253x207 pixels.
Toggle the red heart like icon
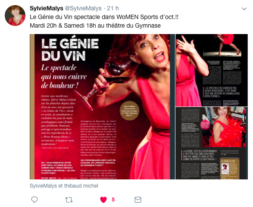(103, 200)
